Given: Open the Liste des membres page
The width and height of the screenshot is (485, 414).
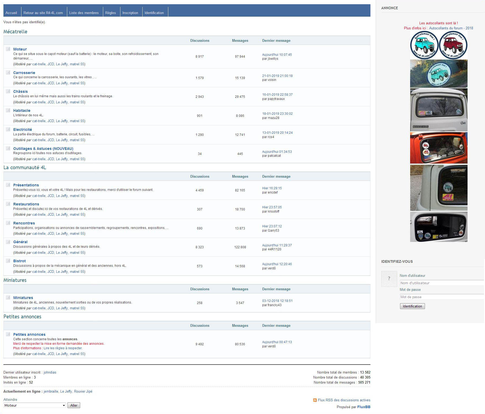Looking at the screenshot, I should (84, 13).
